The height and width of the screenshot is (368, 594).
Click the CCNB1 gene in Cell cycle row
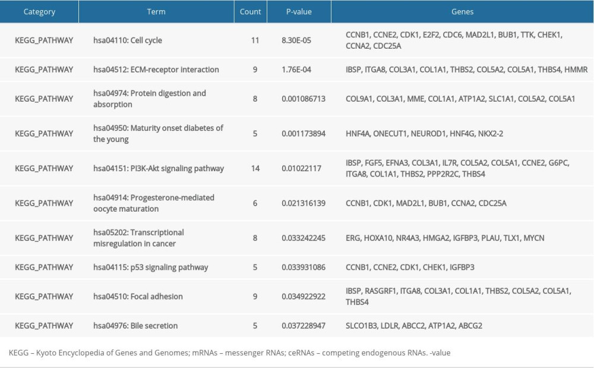coord(356,34)
